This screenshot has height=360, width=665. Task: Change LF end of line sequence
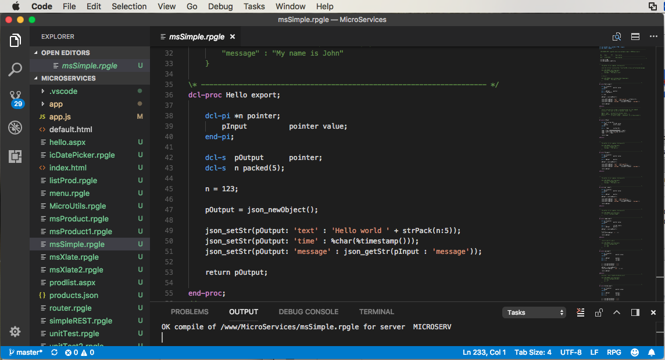coord(594,352)
